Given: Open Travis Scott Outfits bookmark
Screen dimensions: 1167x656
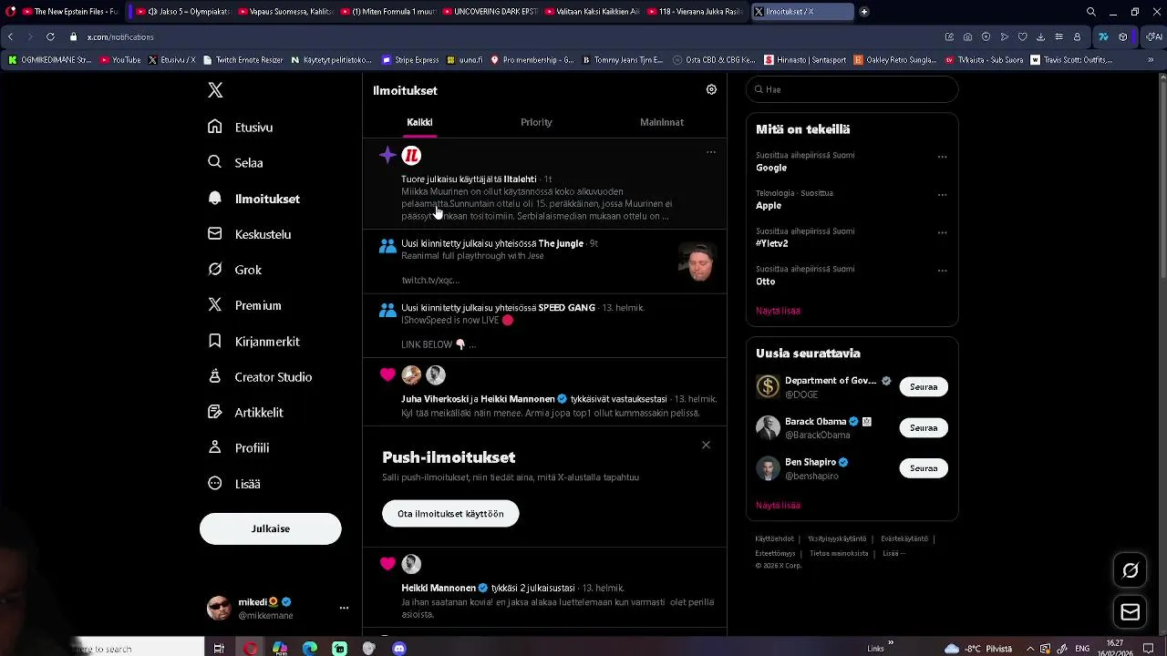Looking at the screenshot, I should [1071, 60].
